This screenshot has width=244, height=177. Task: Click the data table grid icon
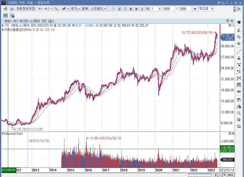coord(239,85)
